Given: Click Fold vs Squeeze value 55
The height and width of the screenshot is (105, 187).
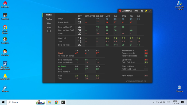Looking at the screenshot, I should (146, 56).
